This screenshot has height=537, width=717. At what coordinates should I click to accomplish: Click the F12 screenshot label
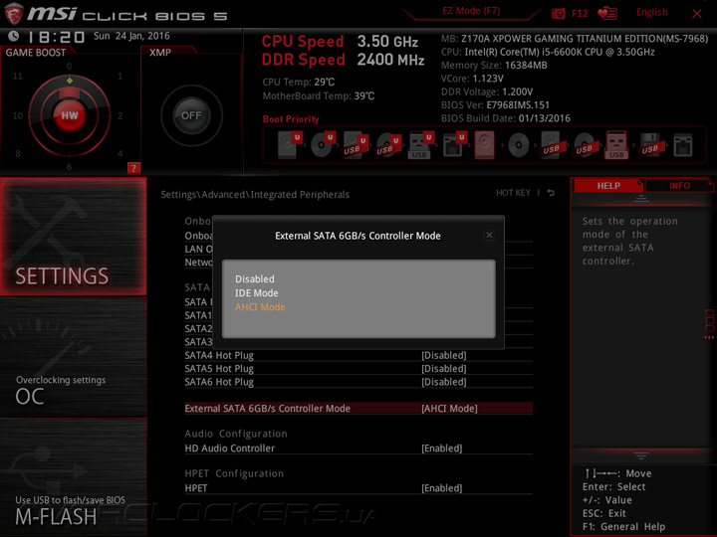tap(580, 13)
